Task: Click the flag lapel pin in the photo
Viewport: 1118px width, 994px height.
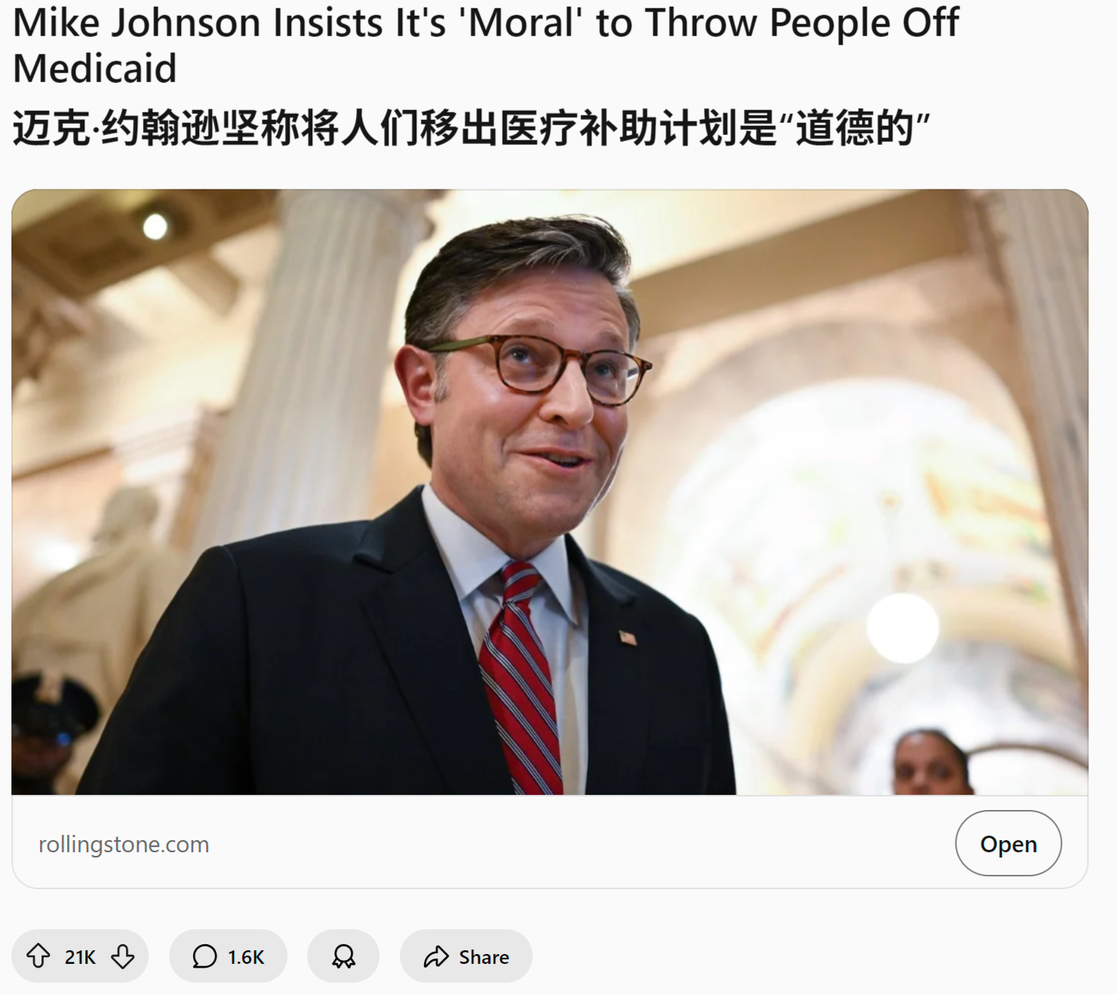Action: 628,638
